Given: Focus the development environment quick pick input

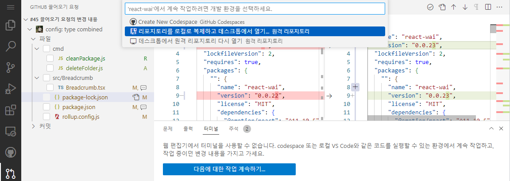Looking at the screenshot, I should coord(255,9).
